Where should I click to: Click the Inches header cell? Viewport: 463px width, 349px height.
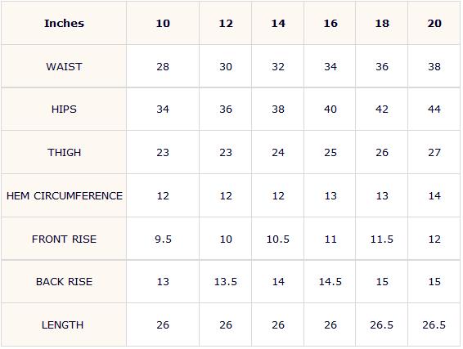coord(64,24)
